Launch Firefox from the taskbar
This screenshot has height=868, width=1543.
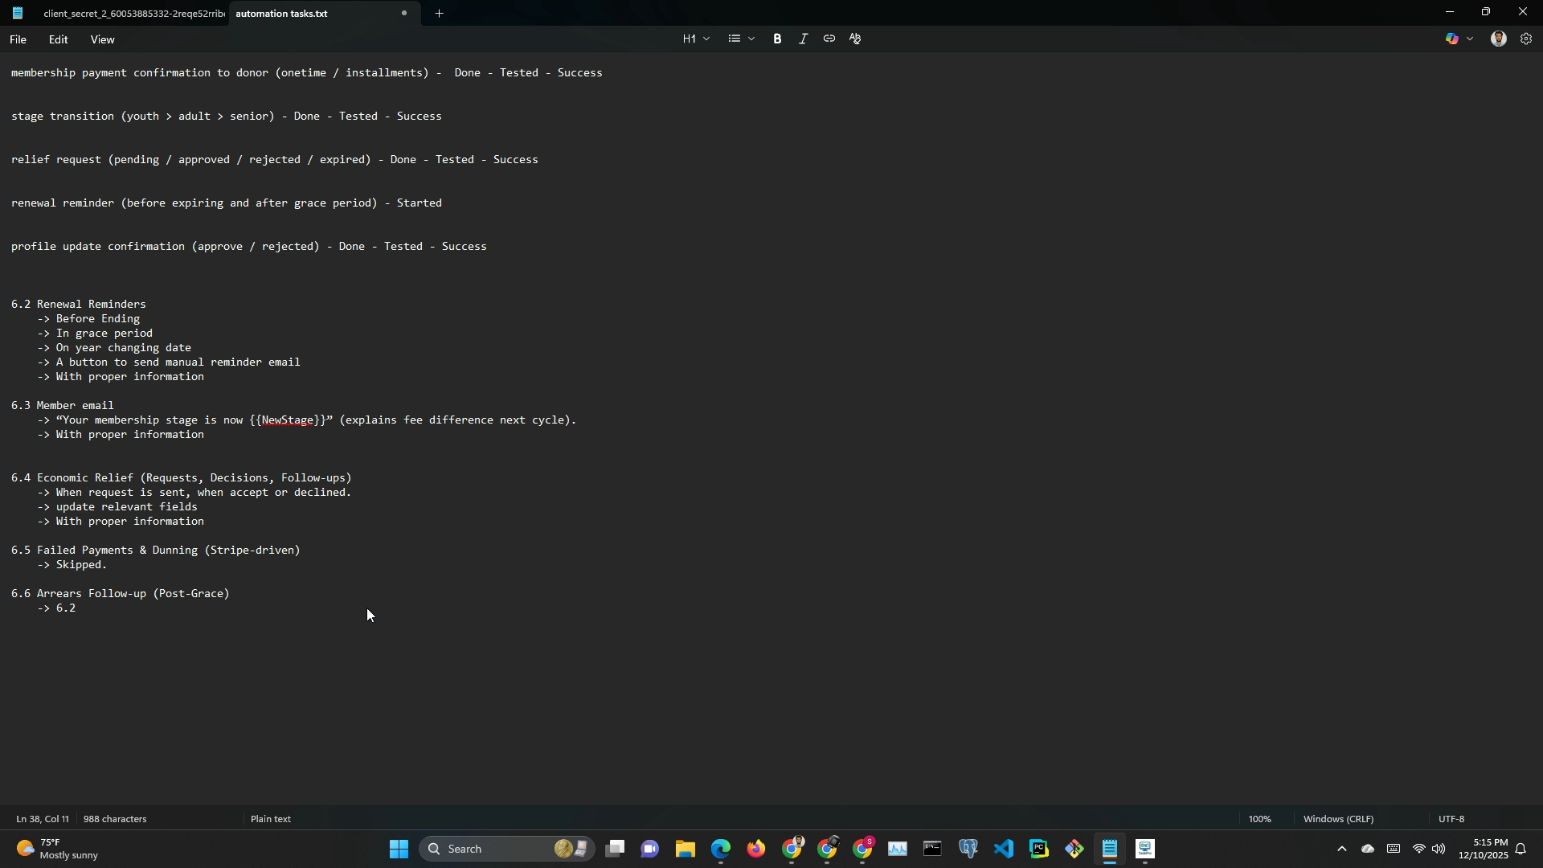click(x=756, y=849)
